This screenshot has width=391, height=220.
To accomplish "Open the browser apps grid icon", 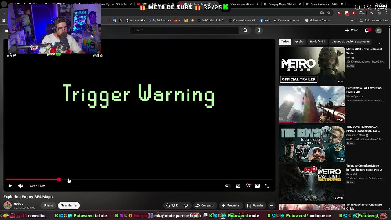I will pos(4,20).
